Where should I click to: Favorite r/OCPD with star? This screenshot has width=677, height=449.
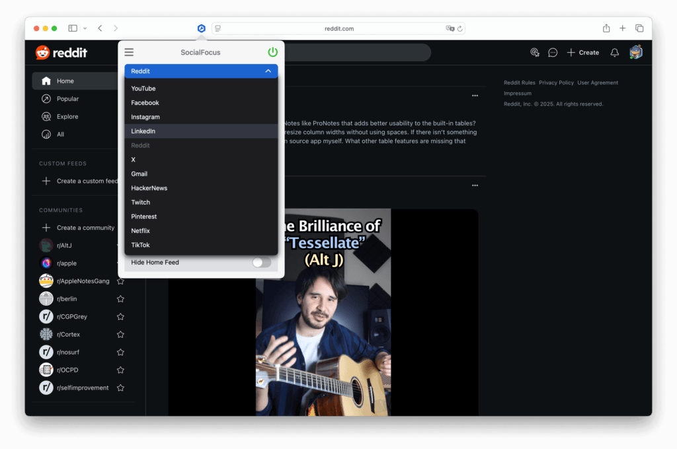pos(120,370)
